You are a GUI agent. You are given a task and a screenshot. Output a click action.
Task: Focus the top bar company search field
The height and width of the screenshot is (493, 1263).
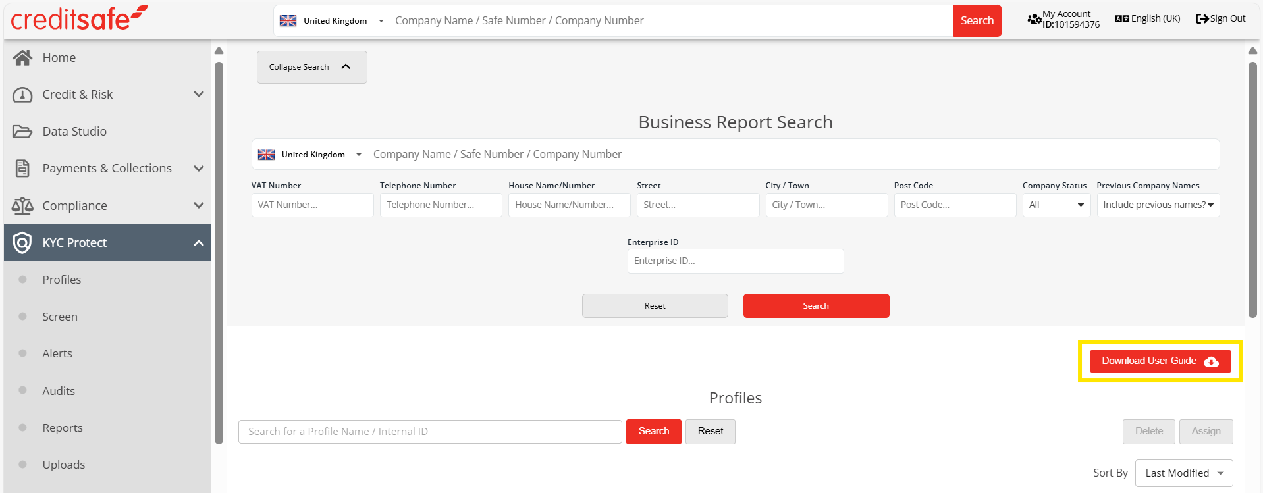point(670,21)
